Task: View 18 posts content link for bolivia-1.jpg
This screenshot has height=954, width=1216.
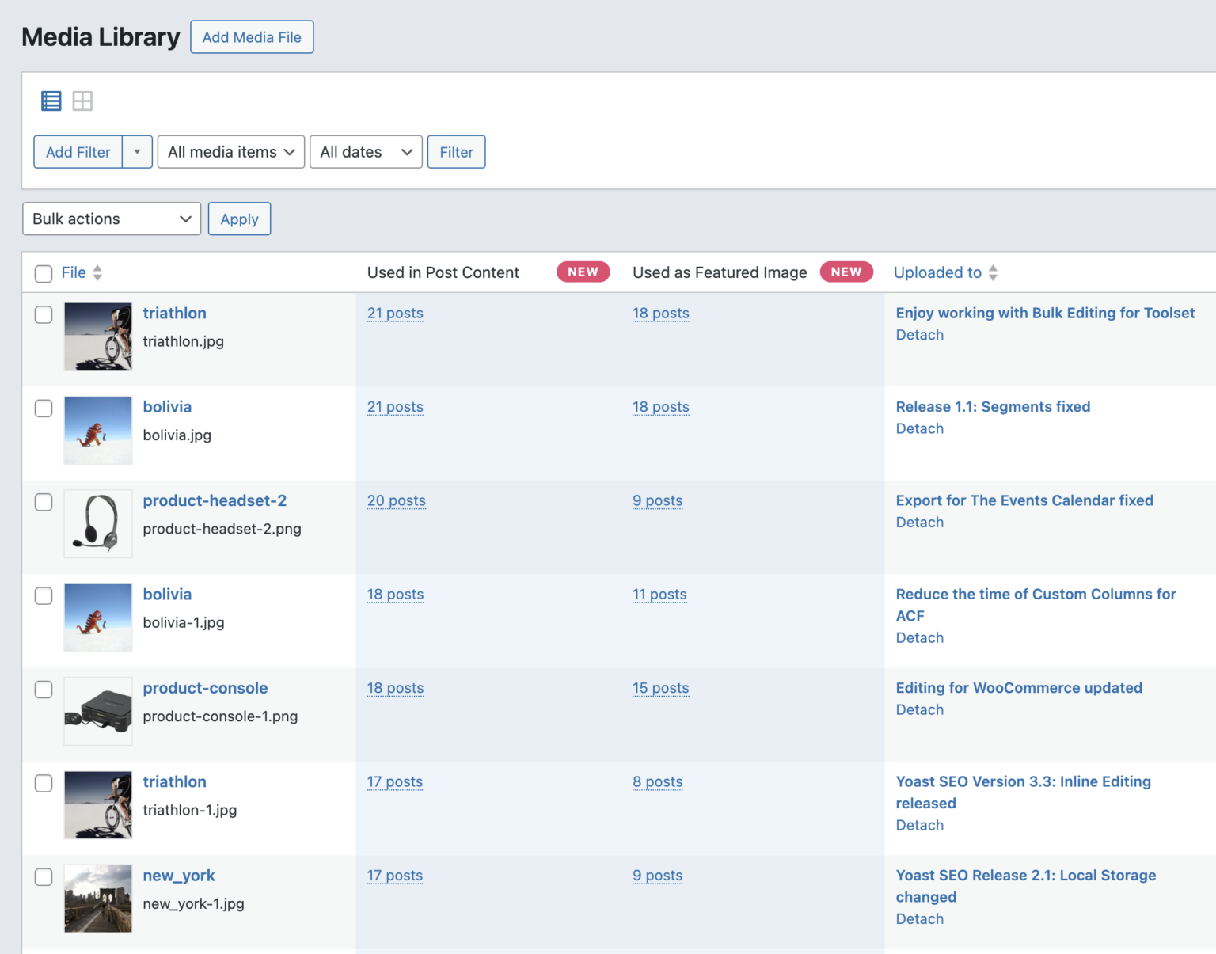Action: [x=395, y=594]
